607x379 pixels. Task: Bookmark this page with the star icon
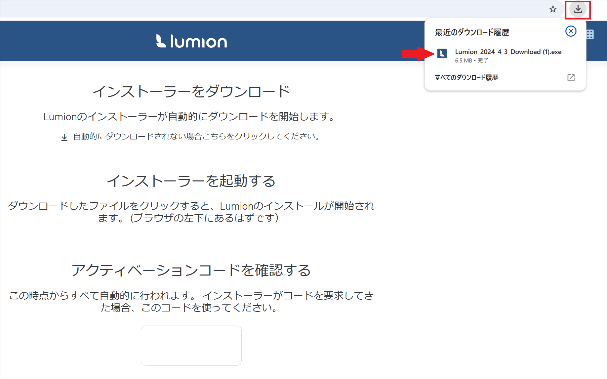pyautogui.click(x=553, y=9)
